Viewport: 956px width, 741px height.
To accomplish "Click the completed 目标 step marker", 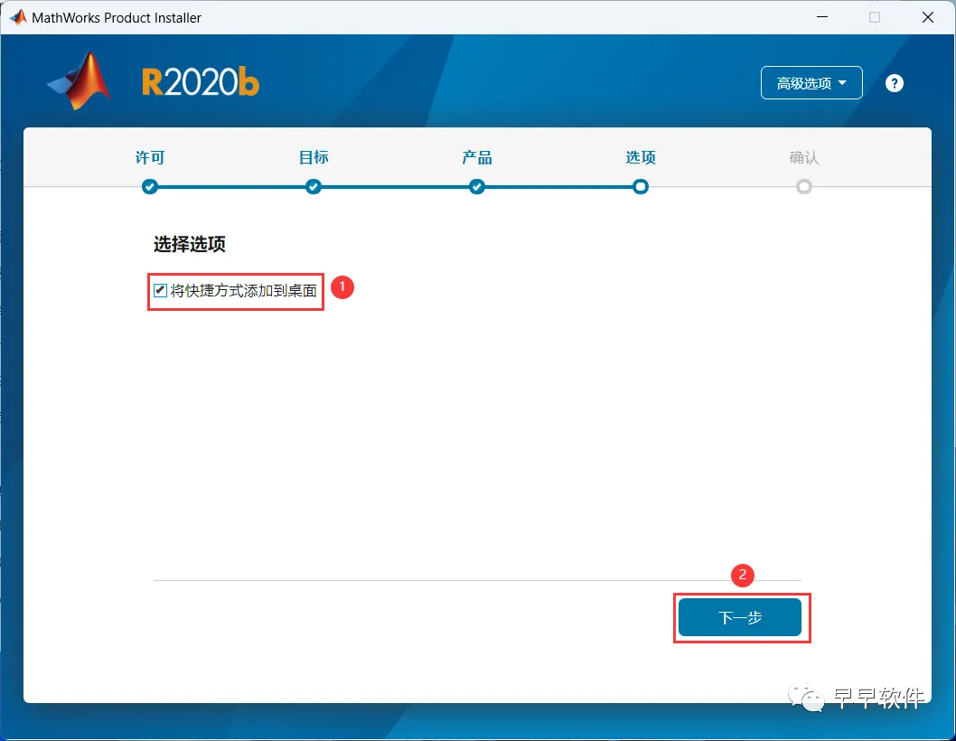I will 314,187.
